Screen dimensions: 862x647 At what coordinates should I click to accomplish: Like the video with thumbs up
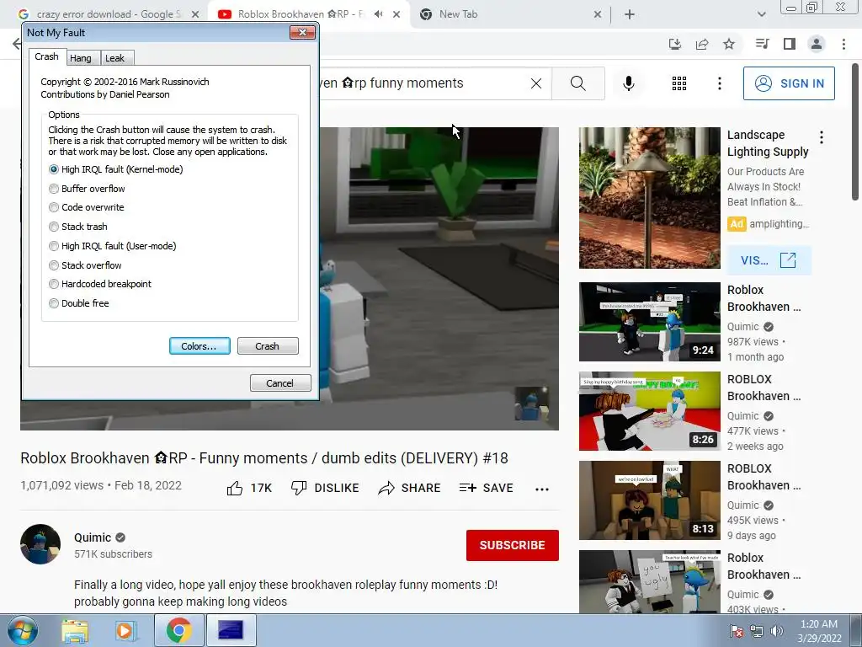(x=249, y=488)
